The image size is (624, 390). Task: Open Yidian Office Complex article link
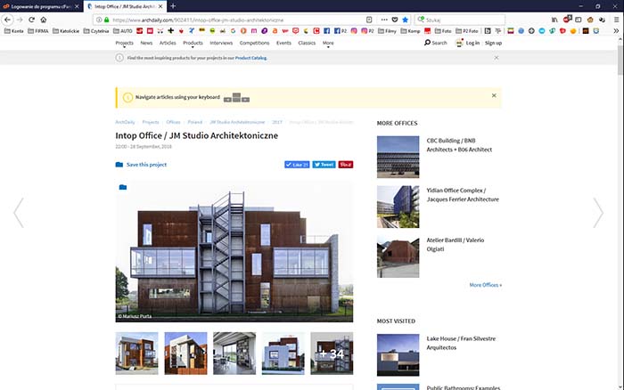(463, 195)
